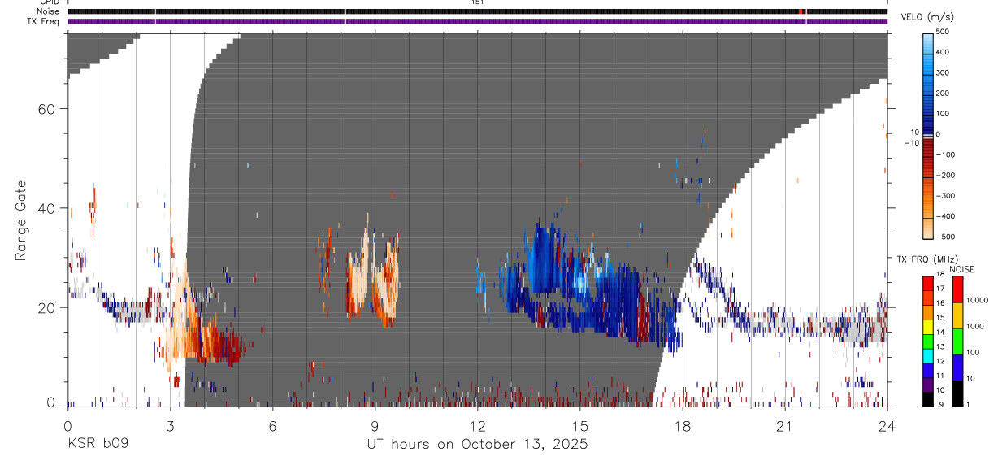
Task: Click the 'VELO (m/s)' colorbar heading
Action: 927,16
